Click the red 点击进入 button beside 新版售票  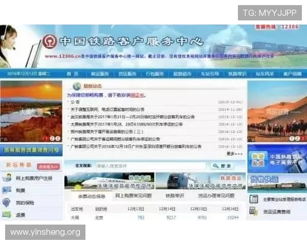click(x=48, y=167)
